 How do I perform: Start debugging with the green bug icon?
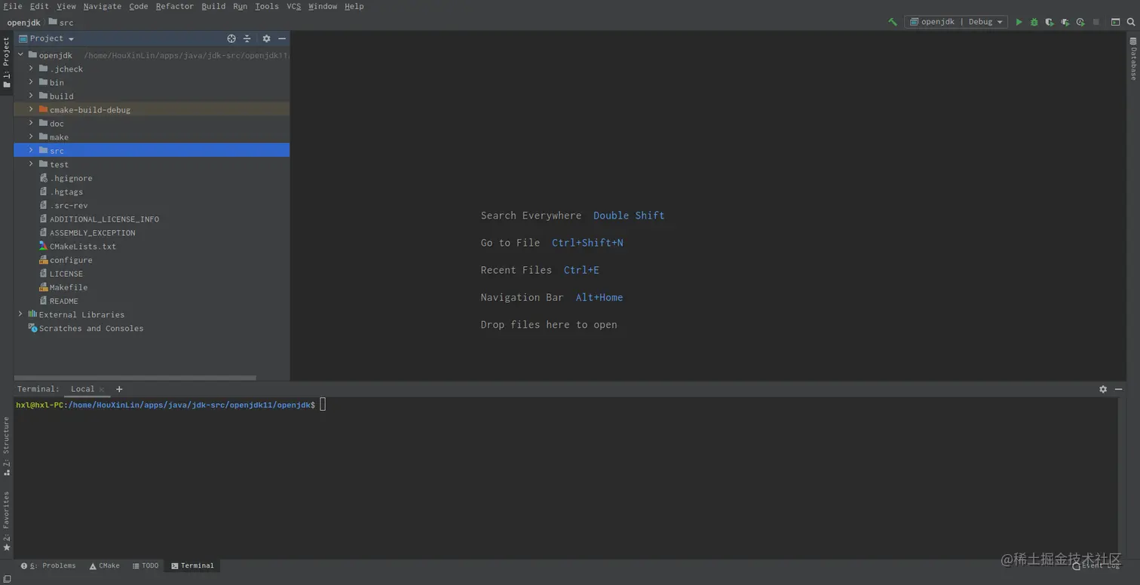coord(1034,22)
